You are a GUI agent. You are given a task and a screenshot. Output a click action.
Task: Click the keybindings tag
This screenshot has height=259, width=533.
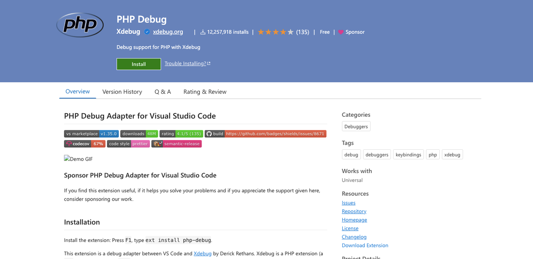(x=408, y=155)
